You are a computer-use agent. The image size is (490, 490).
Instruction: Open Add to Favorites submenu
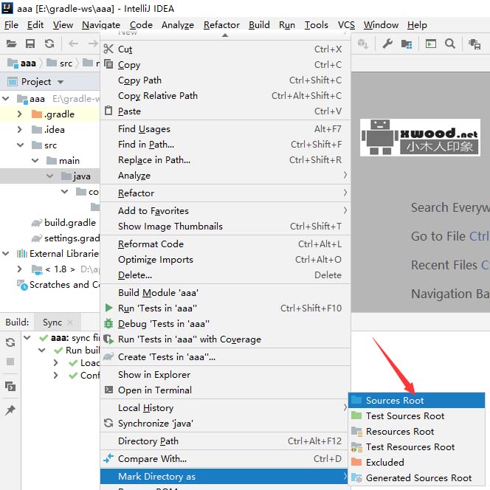pos(225,210)
